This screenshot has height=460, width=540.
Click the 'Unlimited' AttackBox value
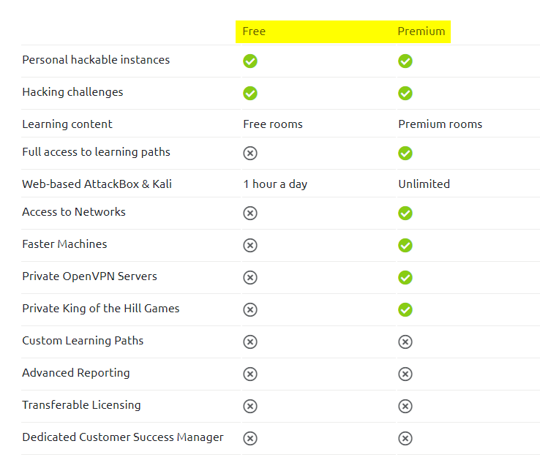coord(424,184)
